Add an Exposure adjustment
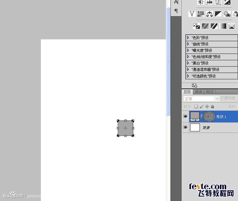This screenshot has width=238, height=201. 227,2
